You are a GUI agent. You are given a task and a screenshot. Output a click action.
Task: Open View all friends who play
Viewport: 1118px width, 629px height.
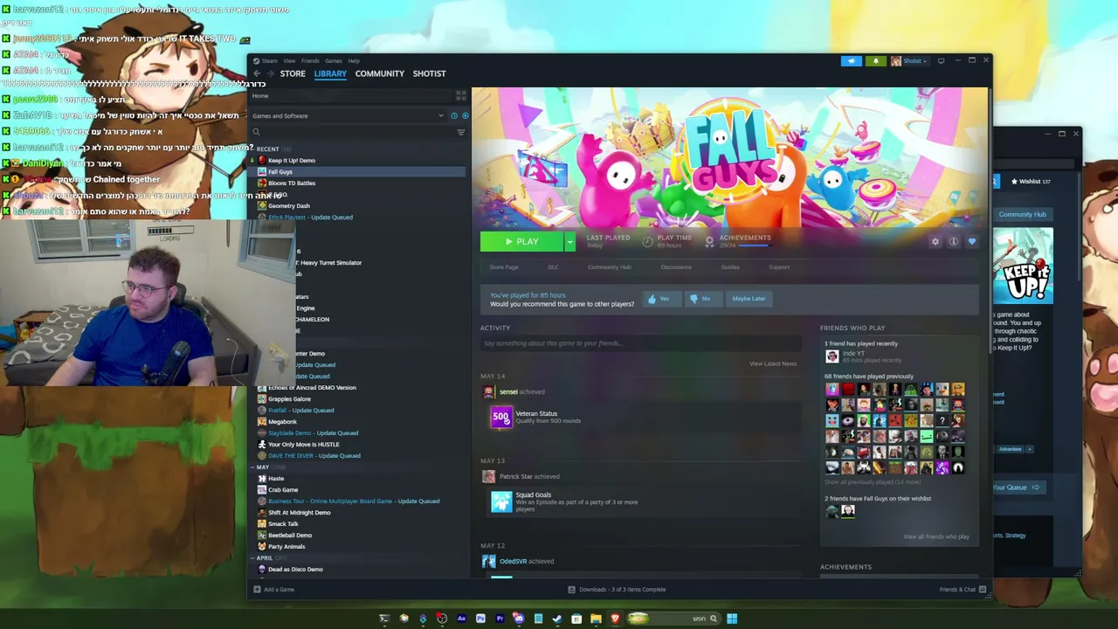point(936,536)
